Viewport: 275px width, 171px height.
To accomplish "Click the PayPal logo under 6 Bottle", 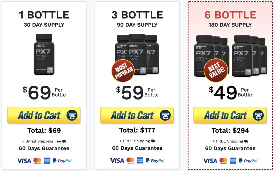I will tap(248, 161).
